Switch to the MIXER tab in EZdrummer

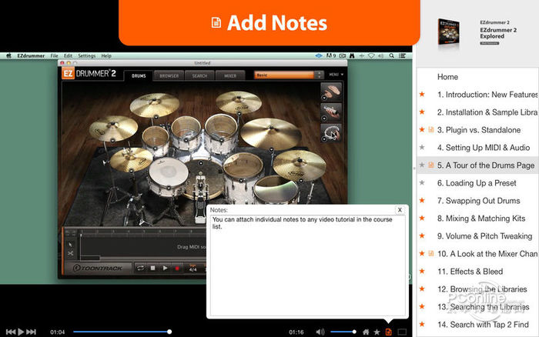(x=230, y=75)
